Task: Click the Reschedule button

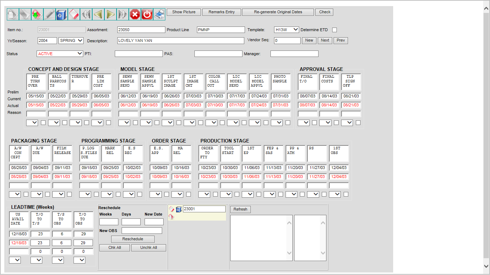Action: [x=133, y=239]
